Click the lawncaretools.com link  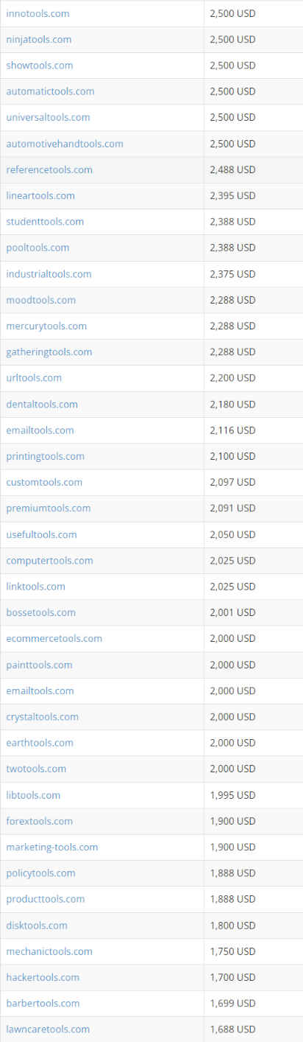tap(48, 1029)
